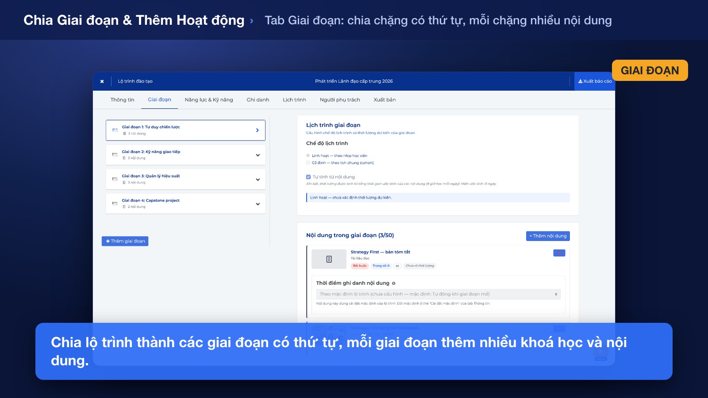This screenshot has height=398, width=708.
Task: Select 'Giai đoạn 2: Kỹ năng giao tiếp' title
Action: pos(151,152)
